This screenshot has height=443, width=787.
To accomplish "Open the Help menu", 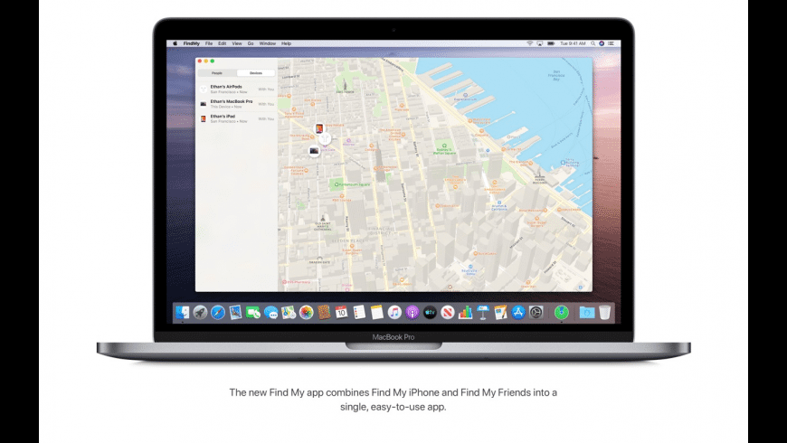I will point(286,43).
